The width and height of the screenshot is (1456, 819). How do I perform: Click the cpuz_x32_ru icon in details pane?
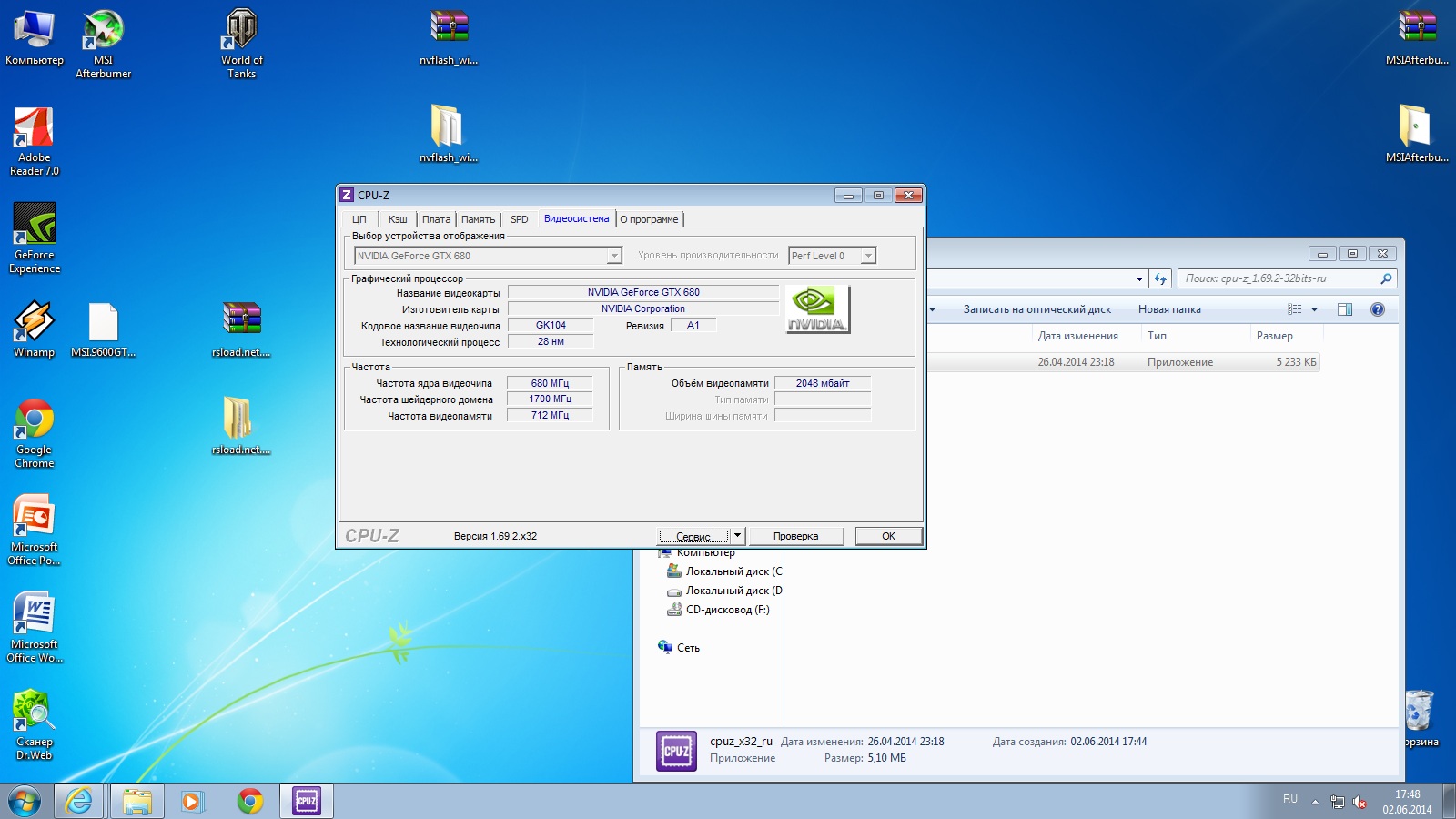click(x=676, y=752)
